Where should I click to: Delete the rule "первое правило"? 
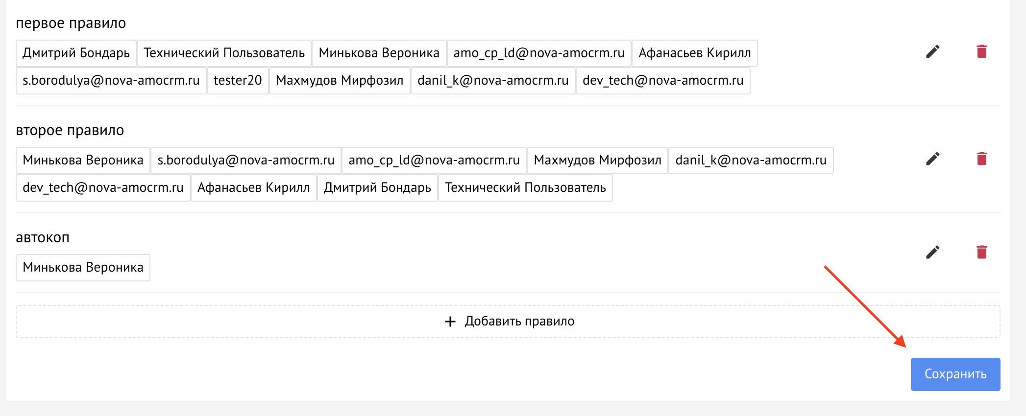click(x=981, y=52)
